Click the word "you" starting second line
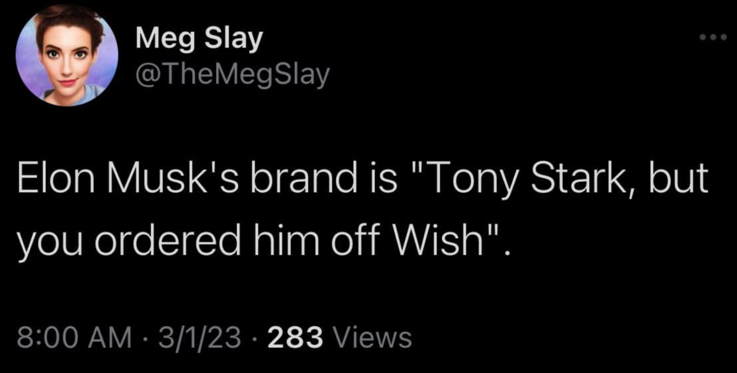The width and height of the screenshot is (737, 373). point(50,243)
